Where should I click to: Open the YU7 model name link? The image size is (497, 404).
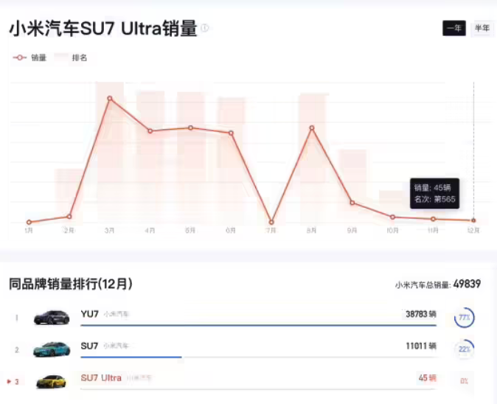point(90,314)
